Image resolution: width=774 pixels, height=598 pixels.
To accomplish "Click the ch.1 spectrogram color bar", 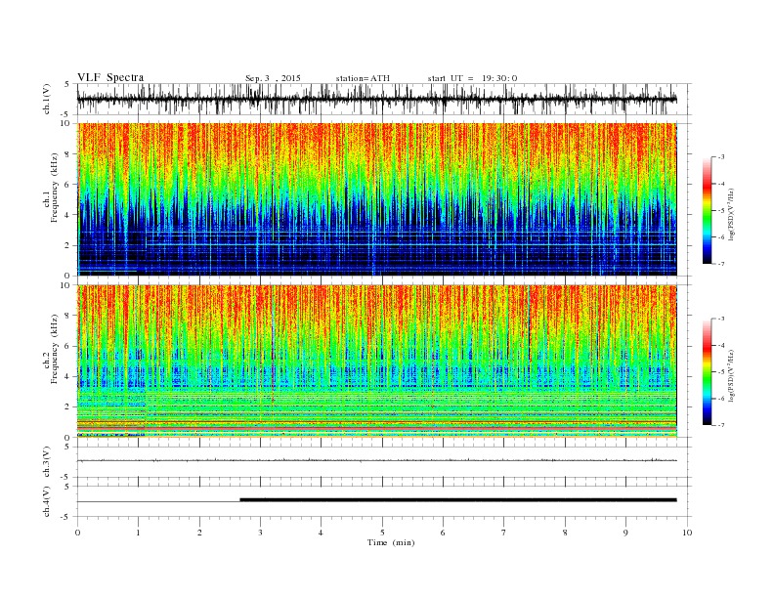I will [708, 211].
